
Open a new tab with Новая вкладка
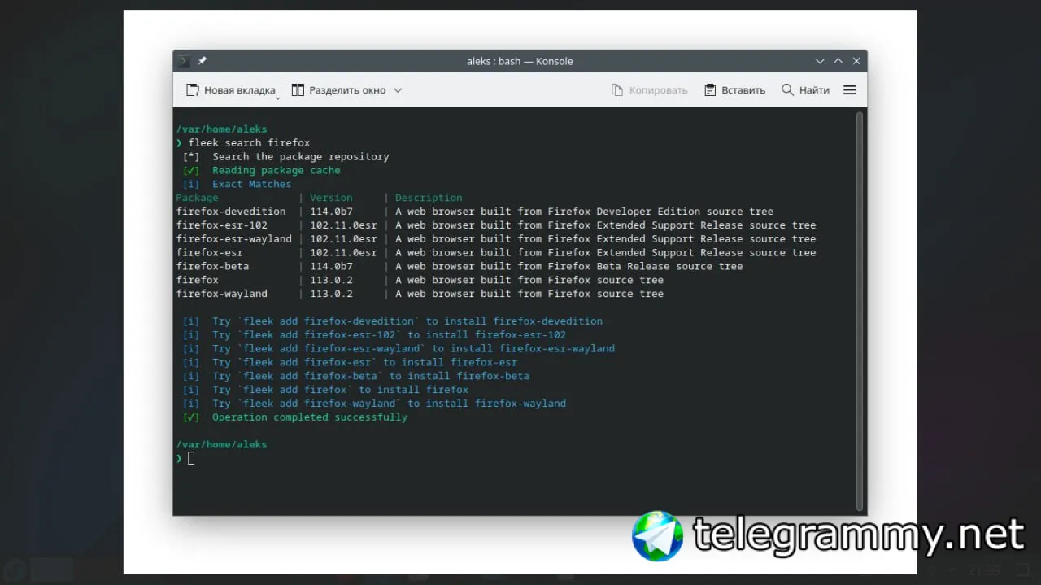231,90
